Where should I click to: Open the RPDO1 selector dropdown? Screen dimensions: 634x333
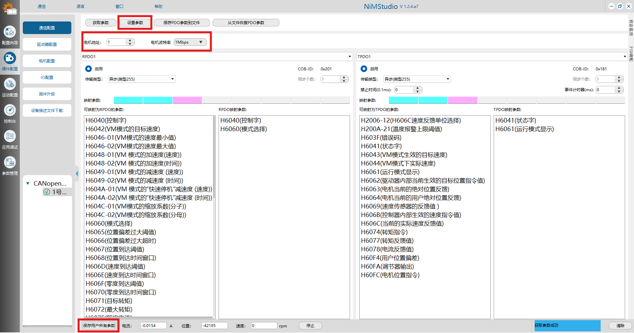[x=217, y=57]
